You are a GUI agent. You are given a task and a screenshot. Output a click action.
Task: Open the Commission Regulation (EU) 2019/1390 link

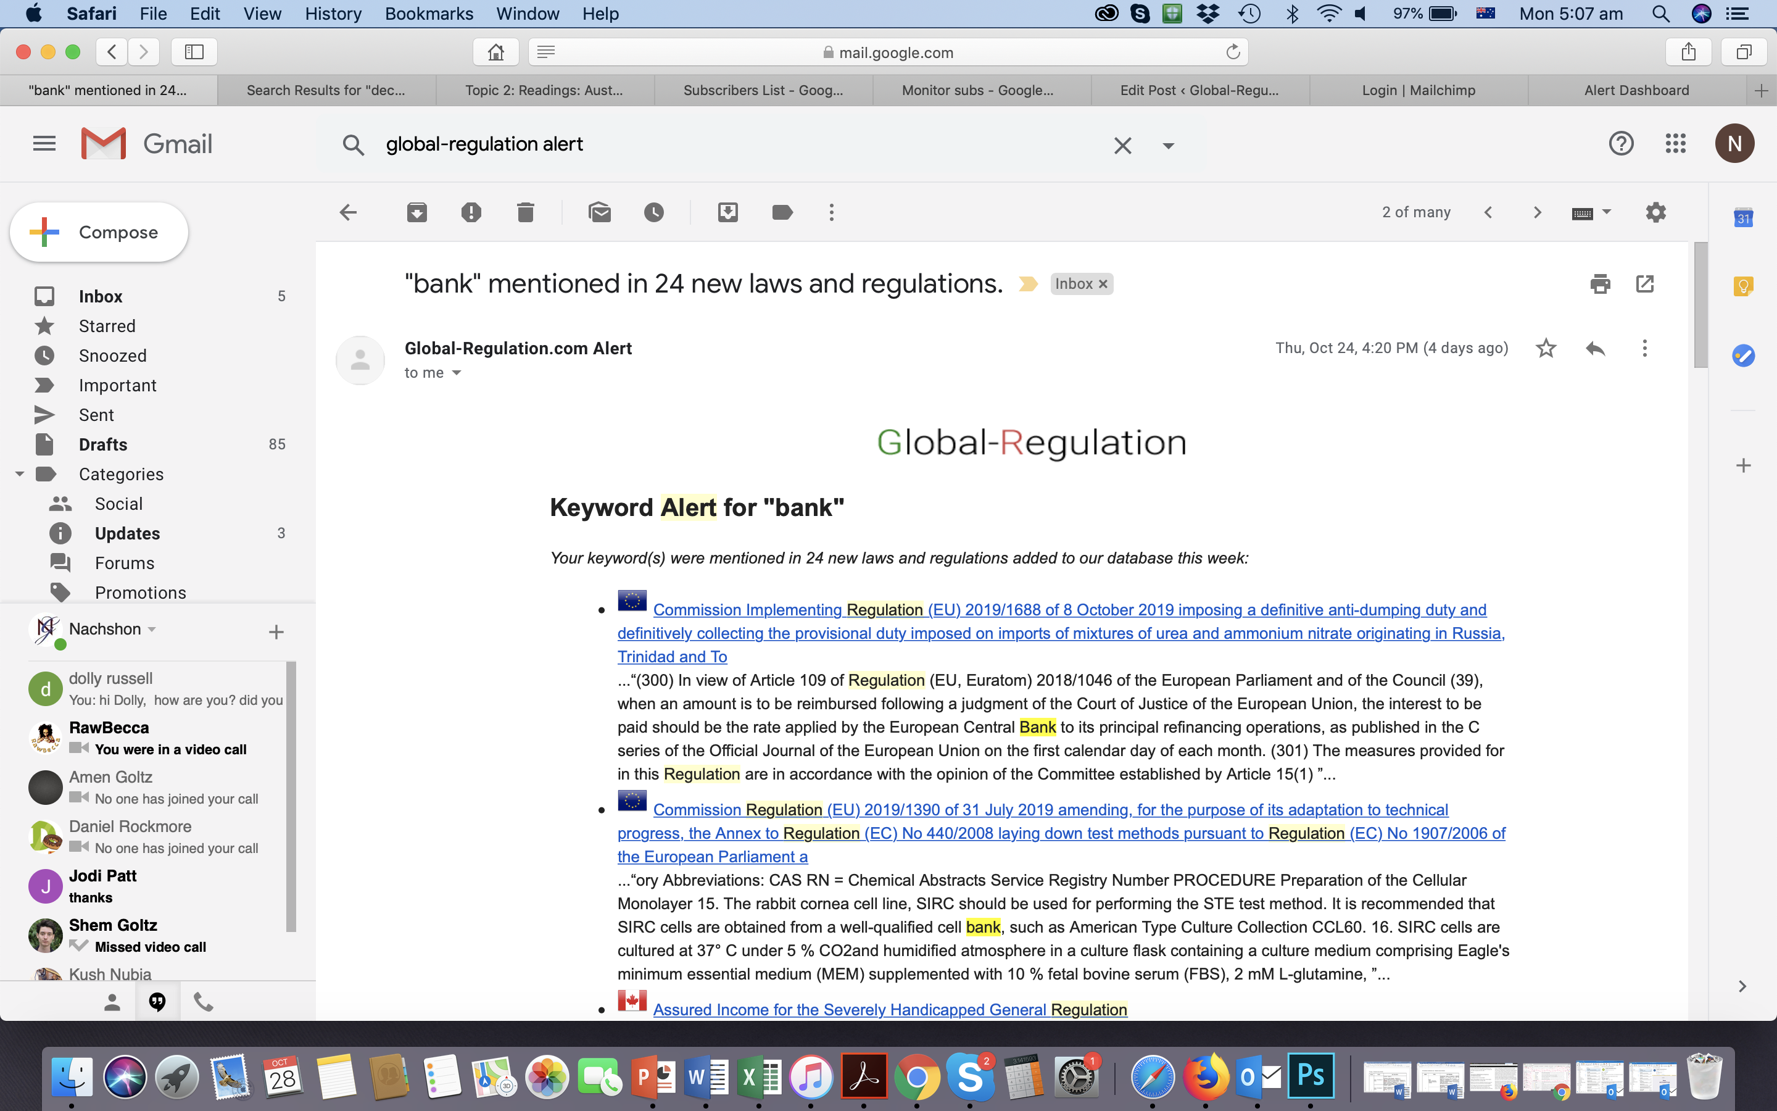pyautogui.click(x=1061, y=833)
